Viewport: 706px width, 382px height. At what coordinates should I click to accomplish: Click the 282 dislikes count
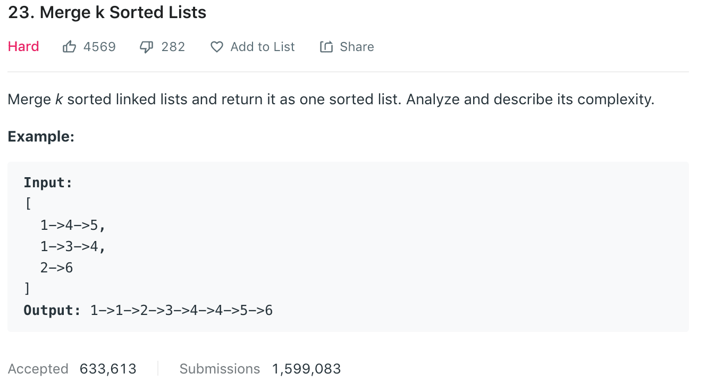click(x=173, y=47)
